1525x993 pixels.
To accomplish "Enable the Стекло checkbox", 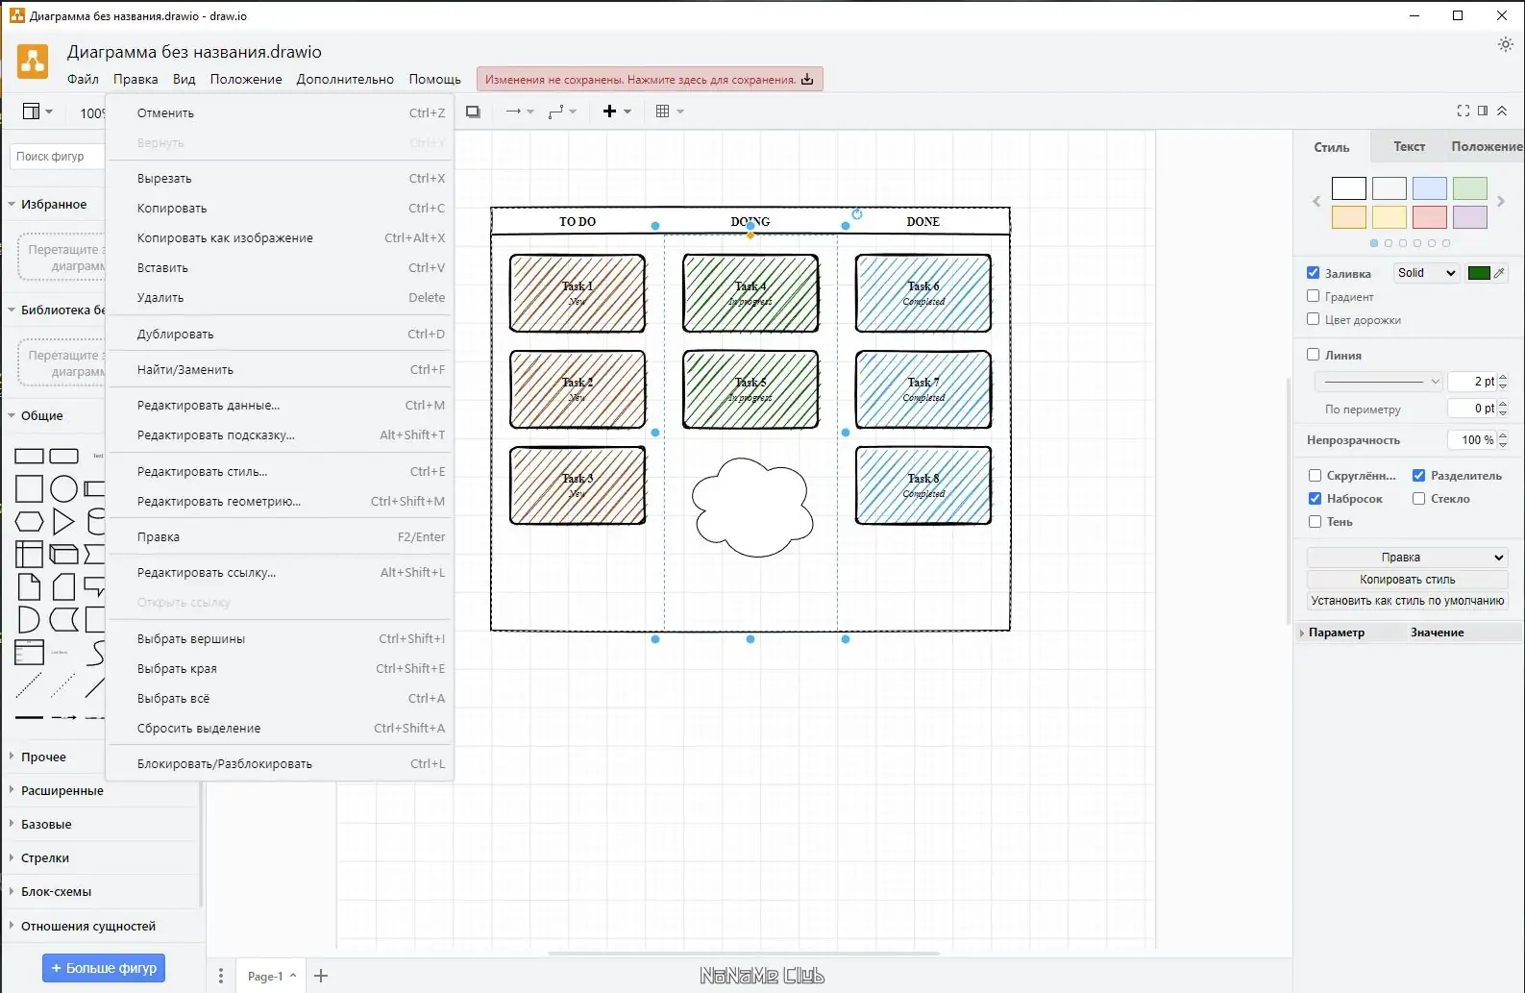I will click(x=1418, y=498).
